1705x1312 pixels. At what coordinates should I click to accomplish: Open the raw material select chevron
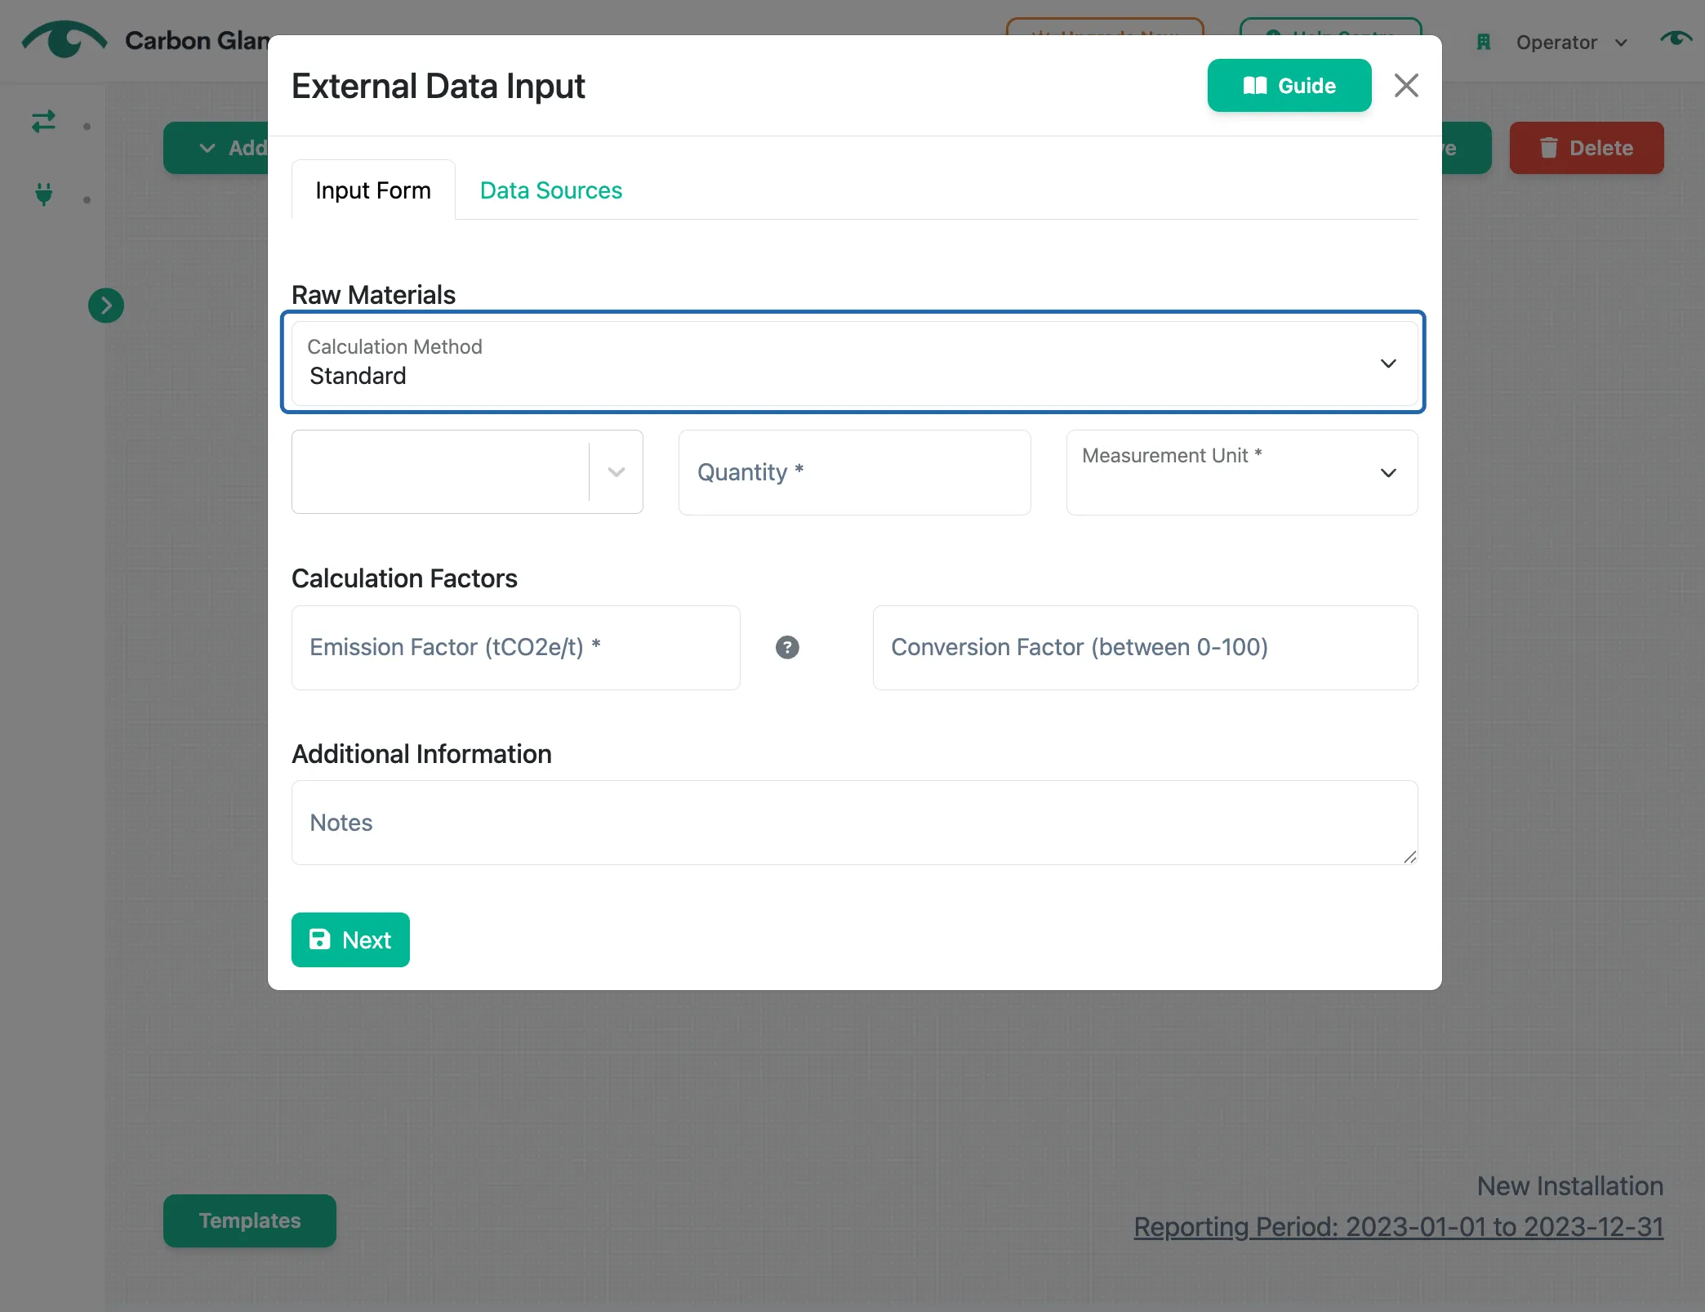pyautogui.click(x=617, y=472)
